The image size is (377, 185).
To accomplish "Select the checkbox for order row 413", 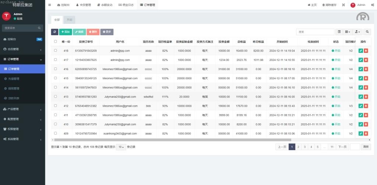I will (x=56, y=97).
